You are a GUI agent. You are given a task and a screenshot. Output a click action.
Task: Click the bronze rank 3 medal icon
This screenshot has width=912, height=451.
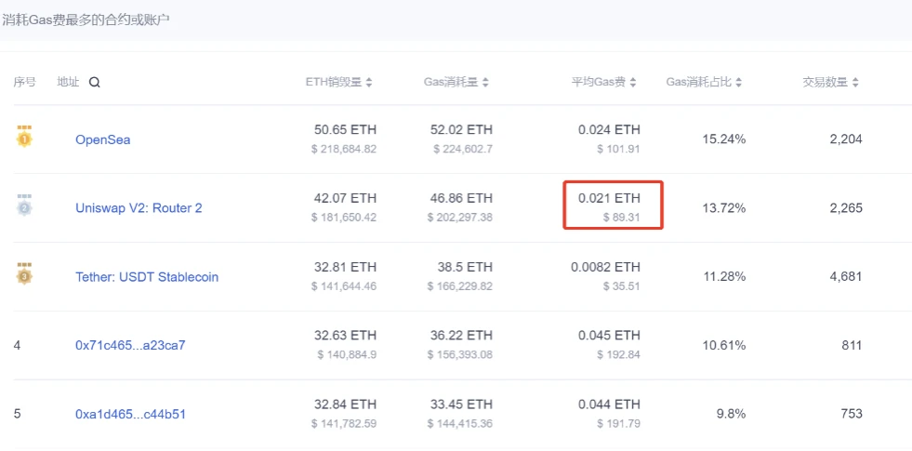pyautogui.click(x=24, y=273)
